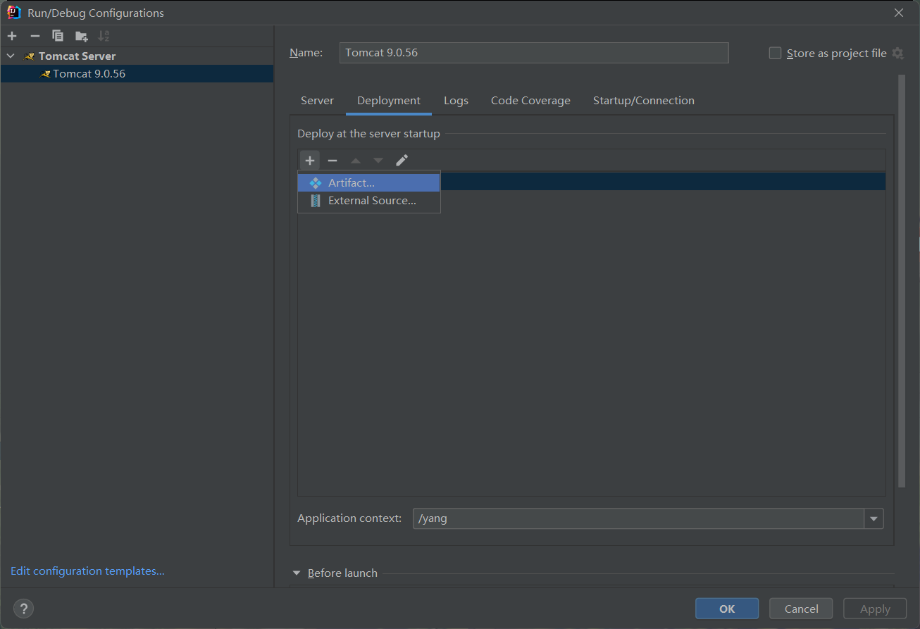The image size is (920, 629).
Task: Collapse the Before launch section
Action: 297,573
